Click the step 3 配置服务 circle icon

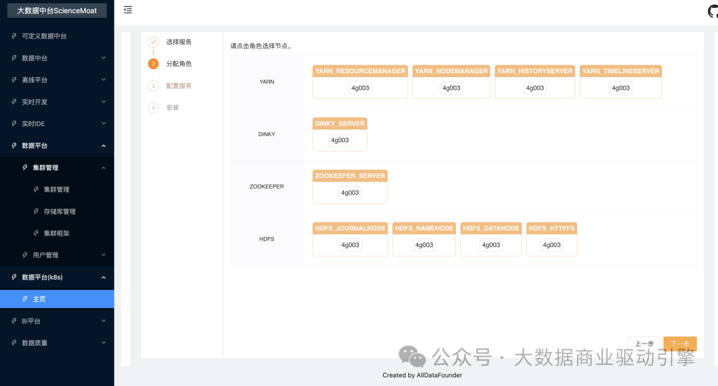click(x=154, y=86)
